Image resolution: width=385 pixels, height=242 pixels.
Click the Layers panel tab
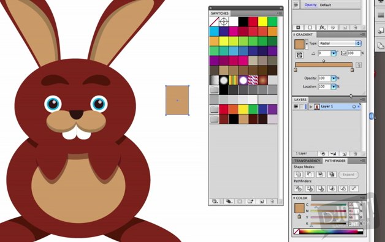coord(300,99)
